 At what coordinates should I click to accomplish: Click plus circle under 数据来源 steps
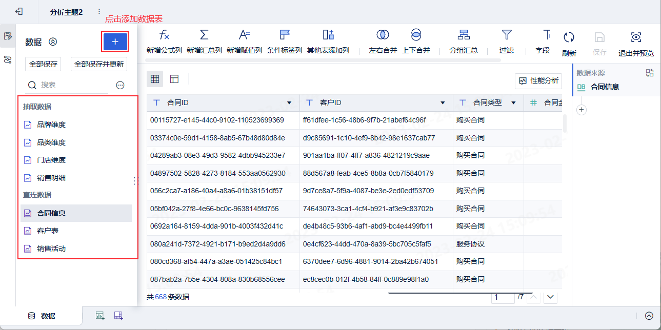click(x=582, y=110)
